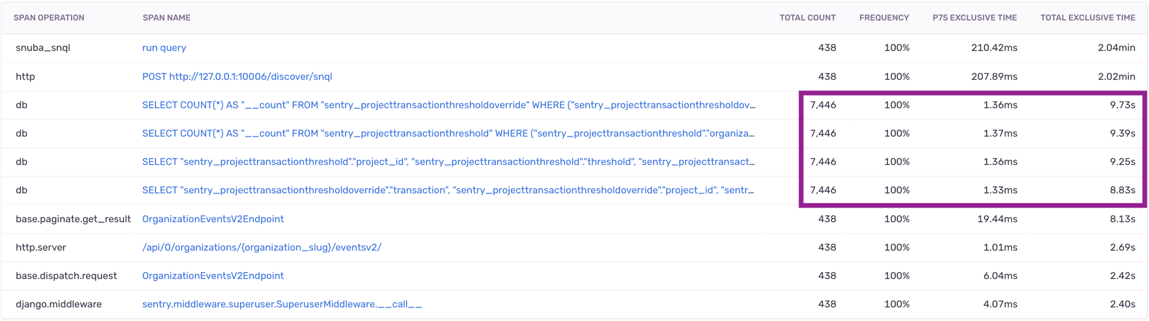Click the 2.04min total exclusive time value
This screenshot has width=1149, height=321.
point(1116,48)
